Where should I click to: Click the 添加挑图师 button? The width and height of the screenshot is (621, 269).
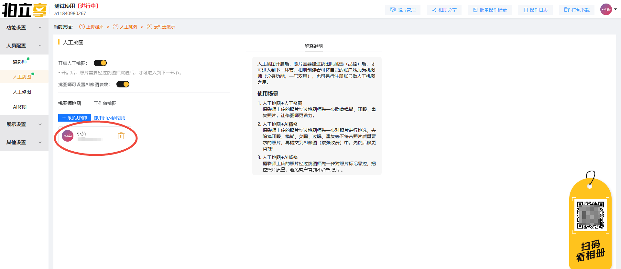click(74, 118)
